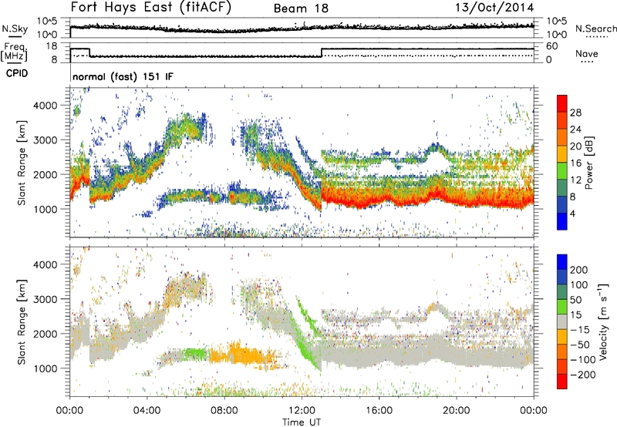This screenshot has height=427, width=617.
Task: Click the power panel 'Slant Range [km]' label
Action: [22, 163]
